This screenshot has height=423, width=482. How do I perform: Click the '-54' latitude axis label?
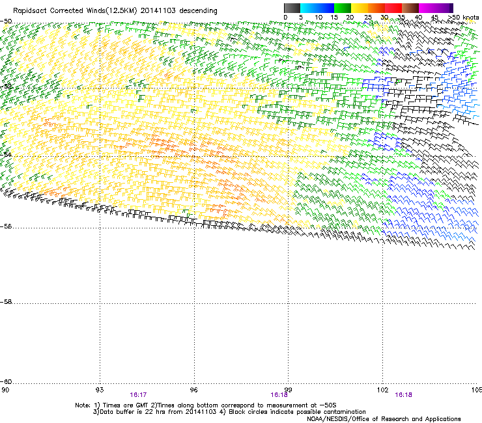(6, 155)
